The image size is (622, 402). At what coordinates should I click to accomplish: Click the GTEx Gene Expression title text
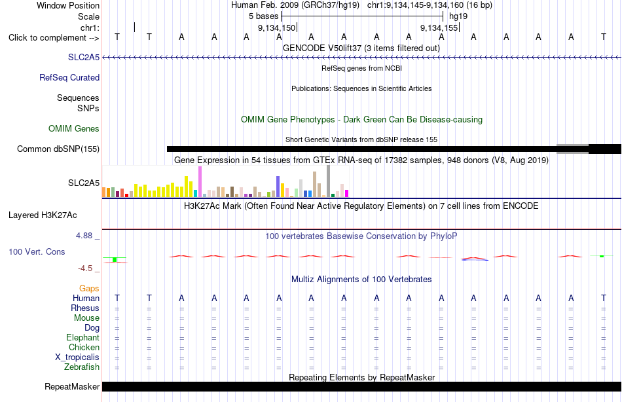(x=361, y=160)
